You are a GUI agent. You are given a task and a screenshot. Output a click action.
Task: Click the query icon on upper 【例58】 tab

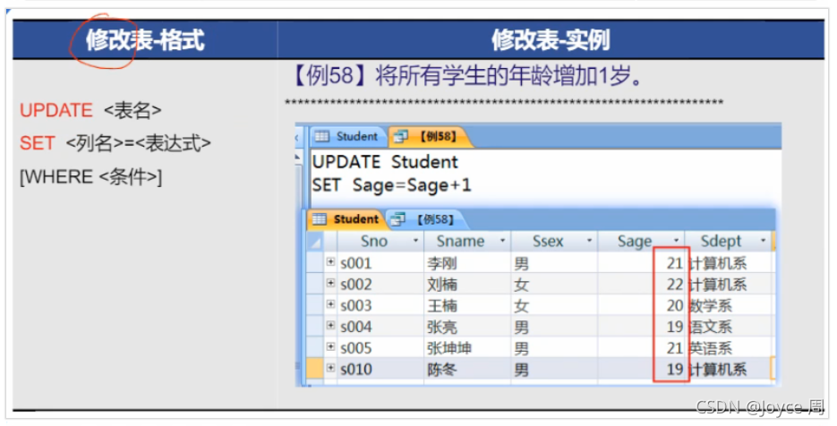pos(400,137)
